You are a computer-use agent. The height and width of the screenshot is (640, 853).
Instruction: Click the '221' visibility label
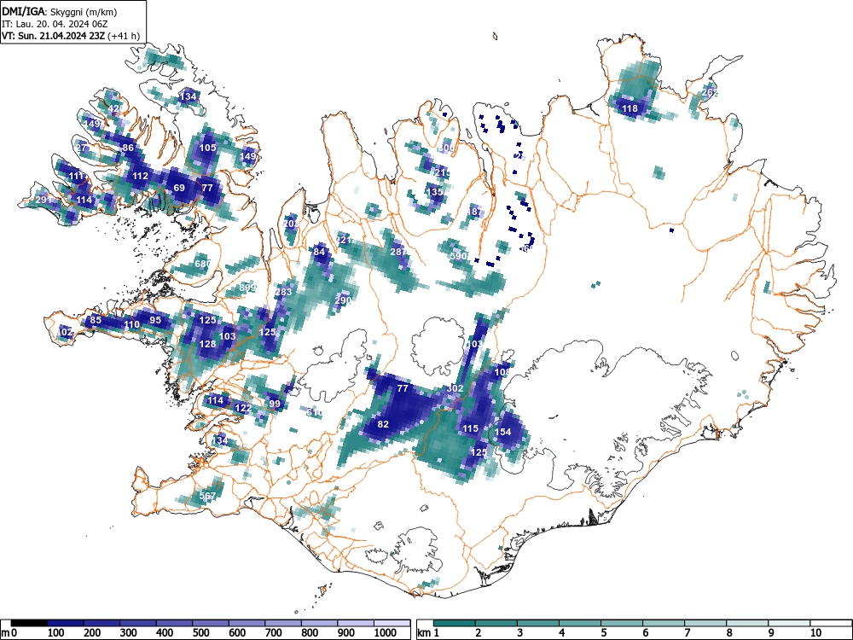tap(343, 240)
